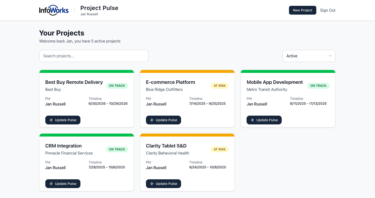Click Jan Russell name under Project Pulse

[89, 14]
